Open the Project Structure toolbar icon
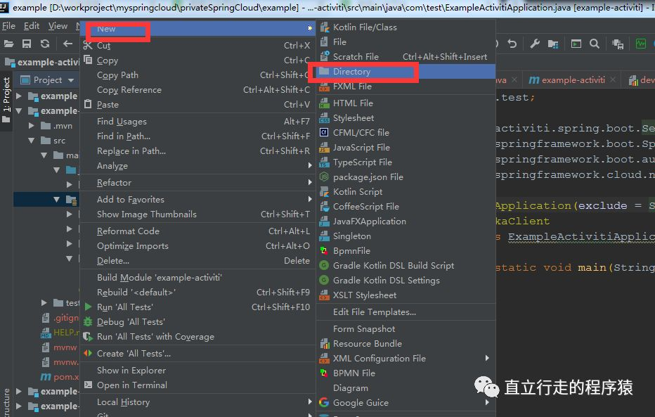Viewport: 655px width, 417px height. [553, 43]
